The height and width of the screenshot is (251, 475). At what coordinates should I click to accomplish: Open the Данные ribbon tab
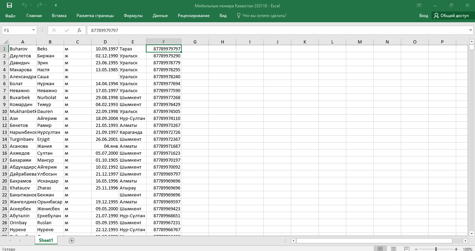(160, 16)
